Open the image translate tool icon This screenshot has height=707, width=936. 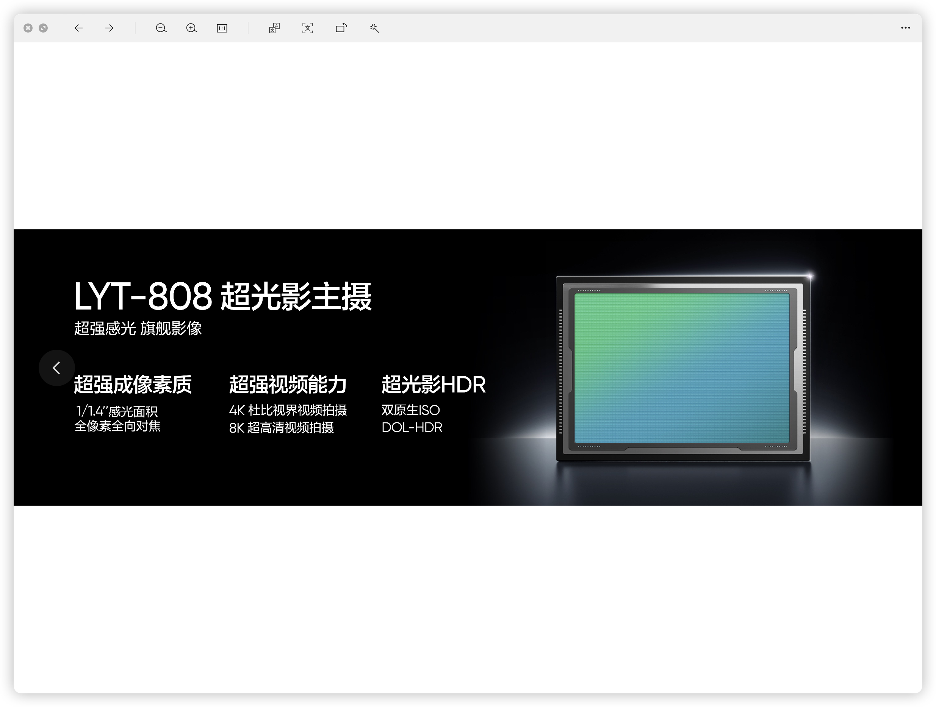[x=274, y=28]
